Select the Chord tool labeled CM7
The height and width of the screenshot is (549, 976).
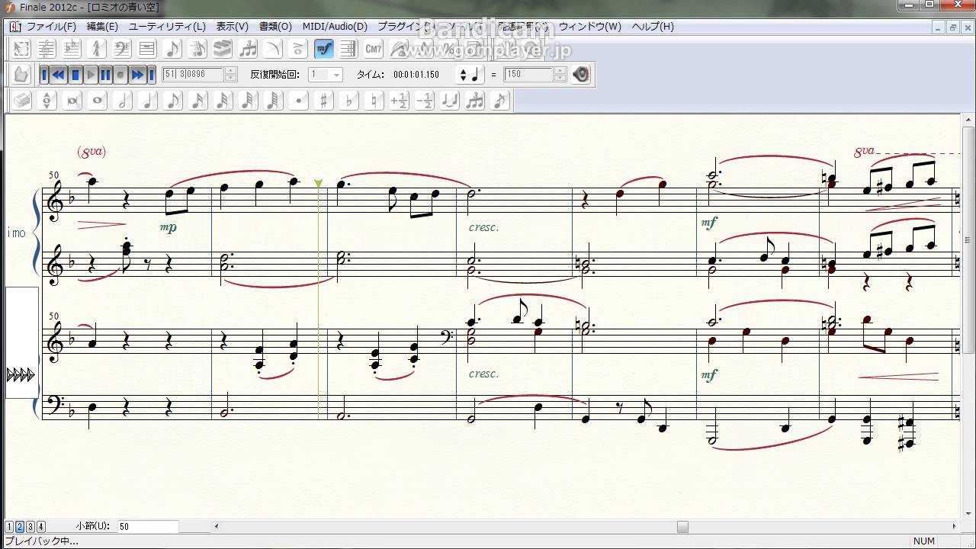click(373, 50)
